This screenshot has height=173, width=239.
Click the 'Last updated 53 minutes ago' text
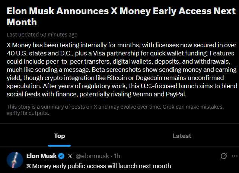coord(42,35)
